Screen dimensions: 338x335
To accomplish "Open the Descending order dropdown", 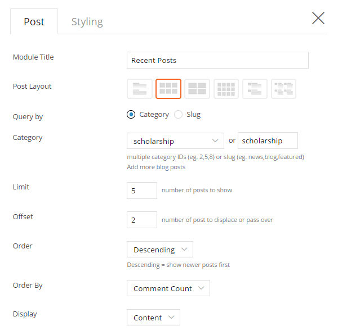I will pyautogui.click(x=160, y=250).
